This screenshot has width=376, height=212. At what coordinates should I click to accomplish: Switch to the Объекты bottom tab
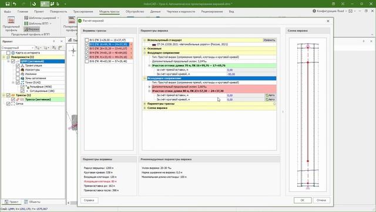click(x=32, y=202)
